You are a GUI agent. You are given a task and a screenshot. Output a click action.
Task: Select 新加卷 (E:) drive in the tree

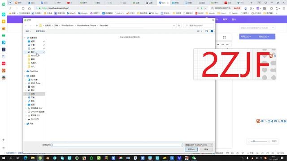click(34, 115)
